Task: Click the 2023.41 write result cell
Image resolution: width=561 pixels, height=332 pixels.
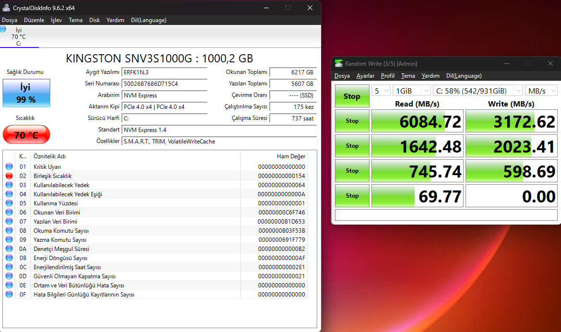Action: tap(511, 146)
